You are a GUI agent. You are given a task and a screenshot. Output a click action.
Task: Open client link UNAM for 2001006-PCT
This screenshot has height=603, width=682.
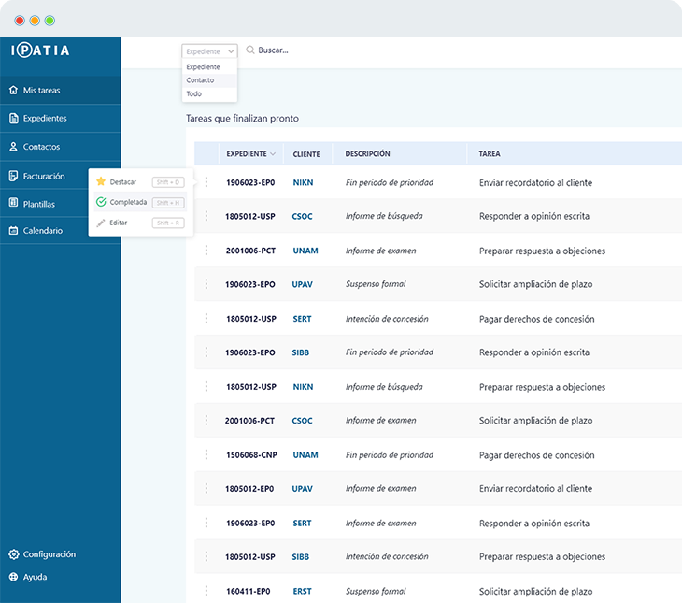[x=305, y=251]
